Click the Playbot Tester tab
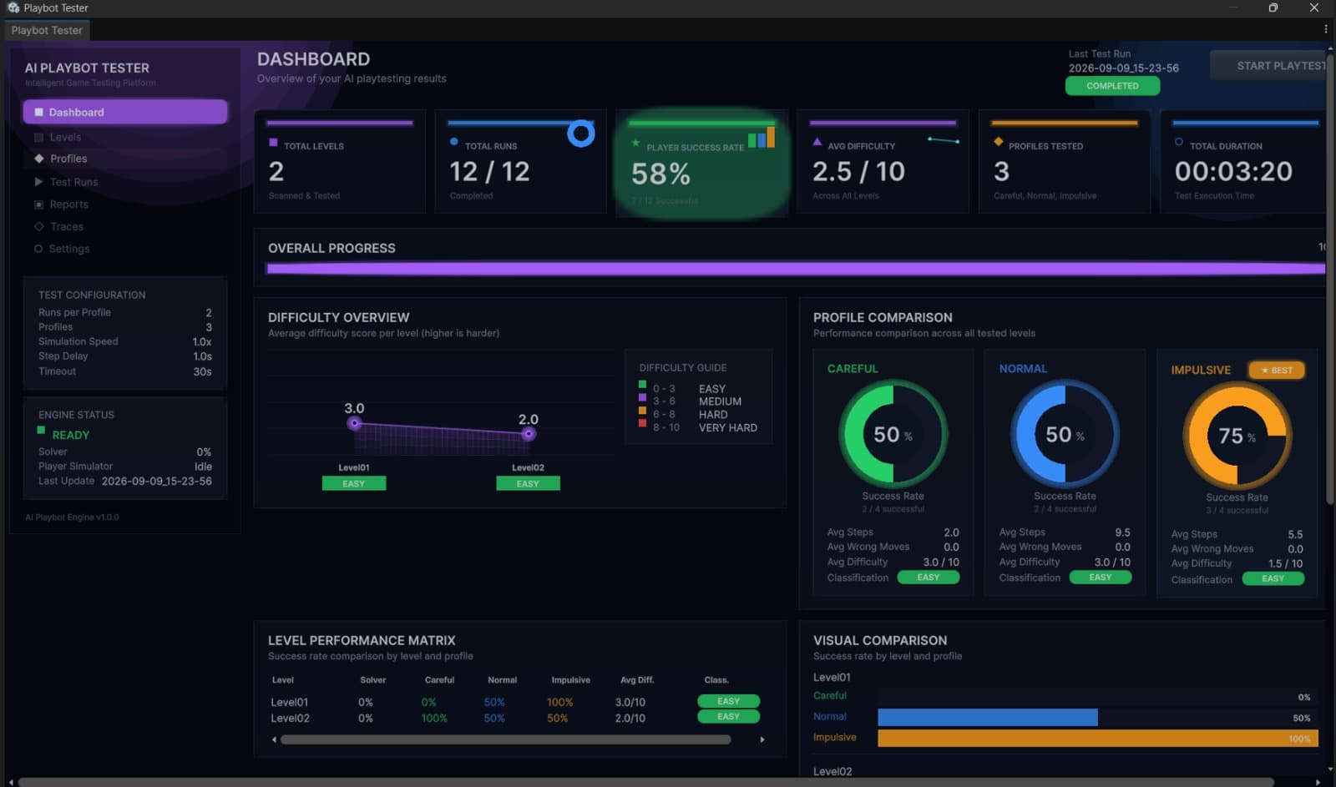 [x=47, y=30]
